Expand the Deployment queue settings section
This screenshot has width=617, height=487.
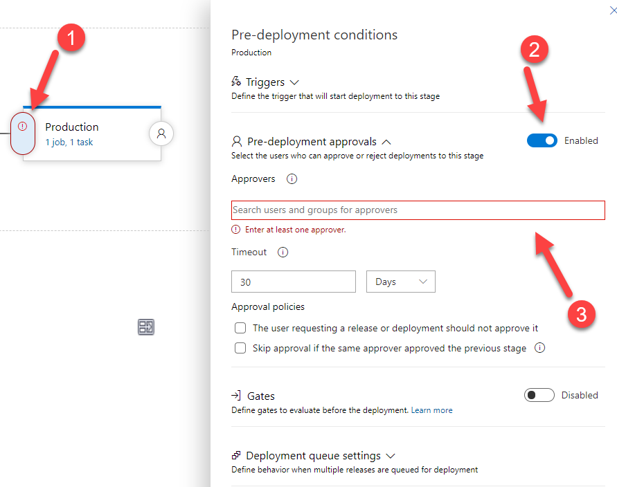coord(391,455)
